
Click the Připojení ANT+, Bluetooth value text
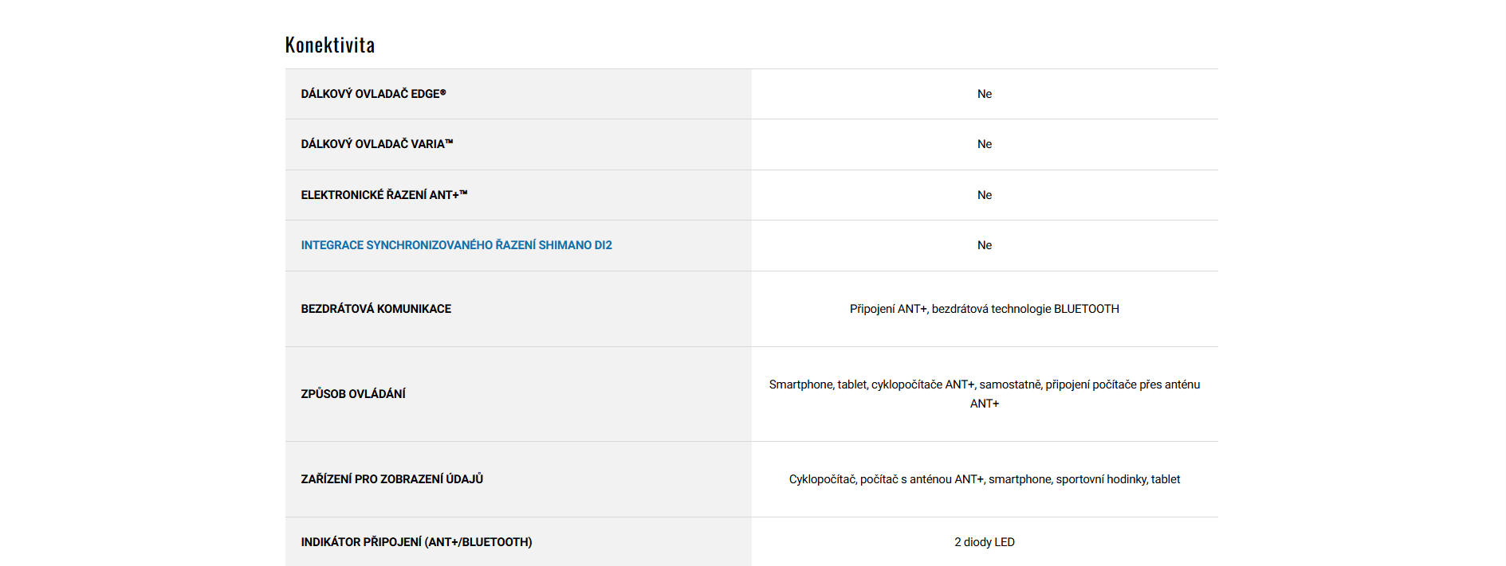click(x=984, y=309)
